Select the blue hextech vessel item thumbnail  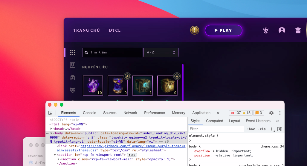[118, 86]
